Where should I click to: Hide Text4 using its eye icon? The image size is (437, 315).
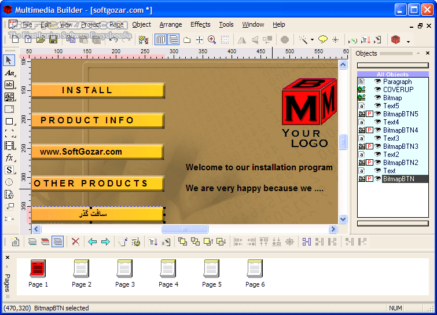point(377,122)
